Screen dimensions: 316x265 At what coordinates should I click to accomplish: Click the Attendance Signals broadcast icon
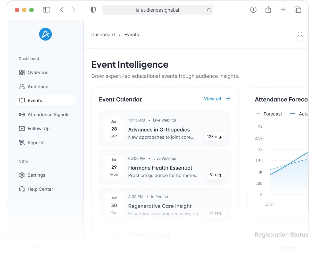(22, 114)
